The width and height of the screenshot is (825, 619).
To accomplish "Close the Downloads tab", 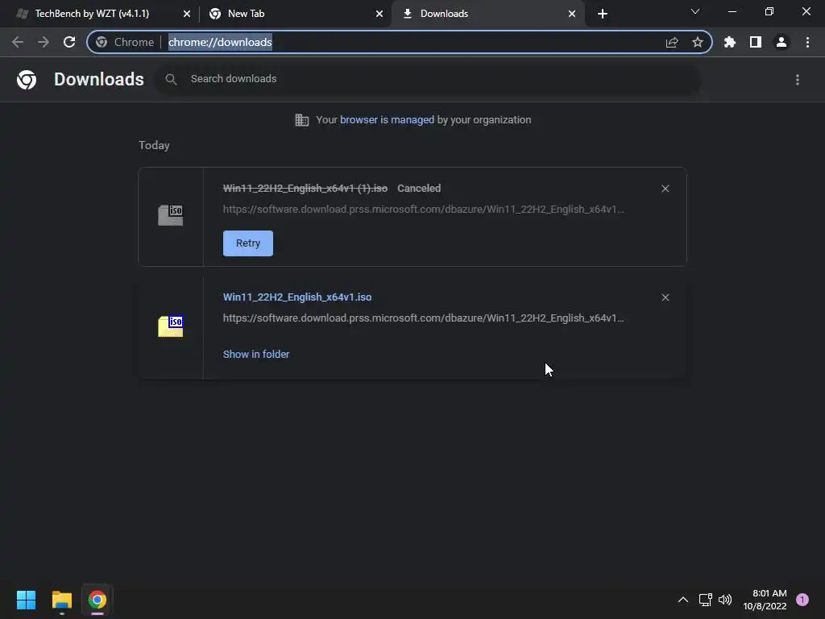I will point(572,14).
